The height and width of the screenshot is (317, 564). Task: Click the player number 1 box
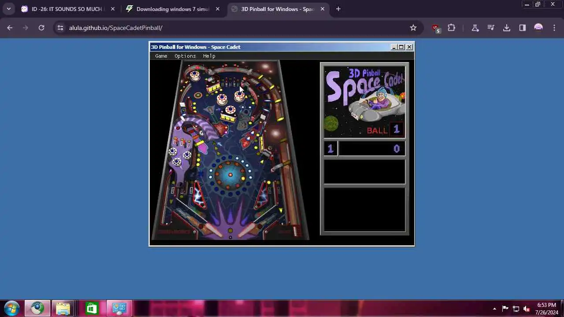point(330,149)
